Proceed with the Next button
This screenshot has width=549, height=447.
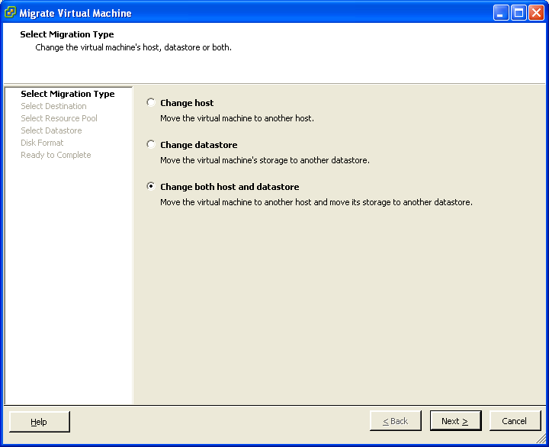point(455,421)
